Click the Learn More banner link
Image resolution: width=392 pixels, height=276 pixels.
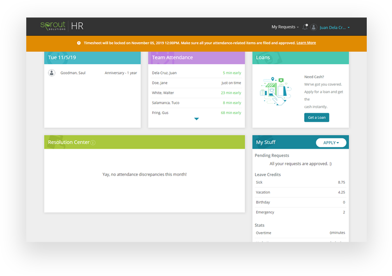[x=306, y=43]
